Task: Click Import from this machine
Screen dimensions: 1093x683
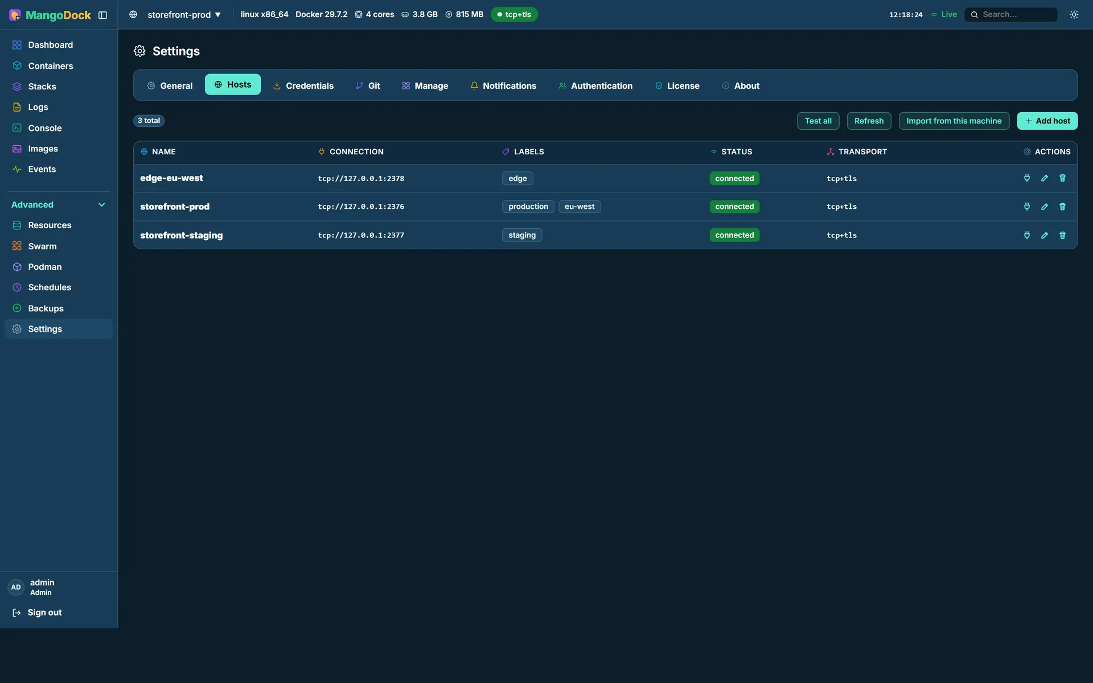Action: point(954,121)
